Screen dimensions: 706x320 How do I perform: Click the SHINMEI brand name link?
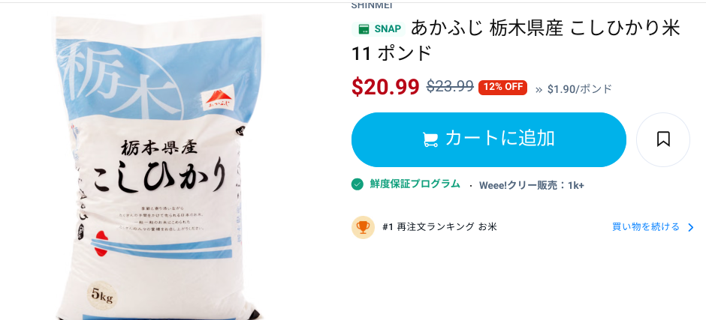tap(372, 5)
